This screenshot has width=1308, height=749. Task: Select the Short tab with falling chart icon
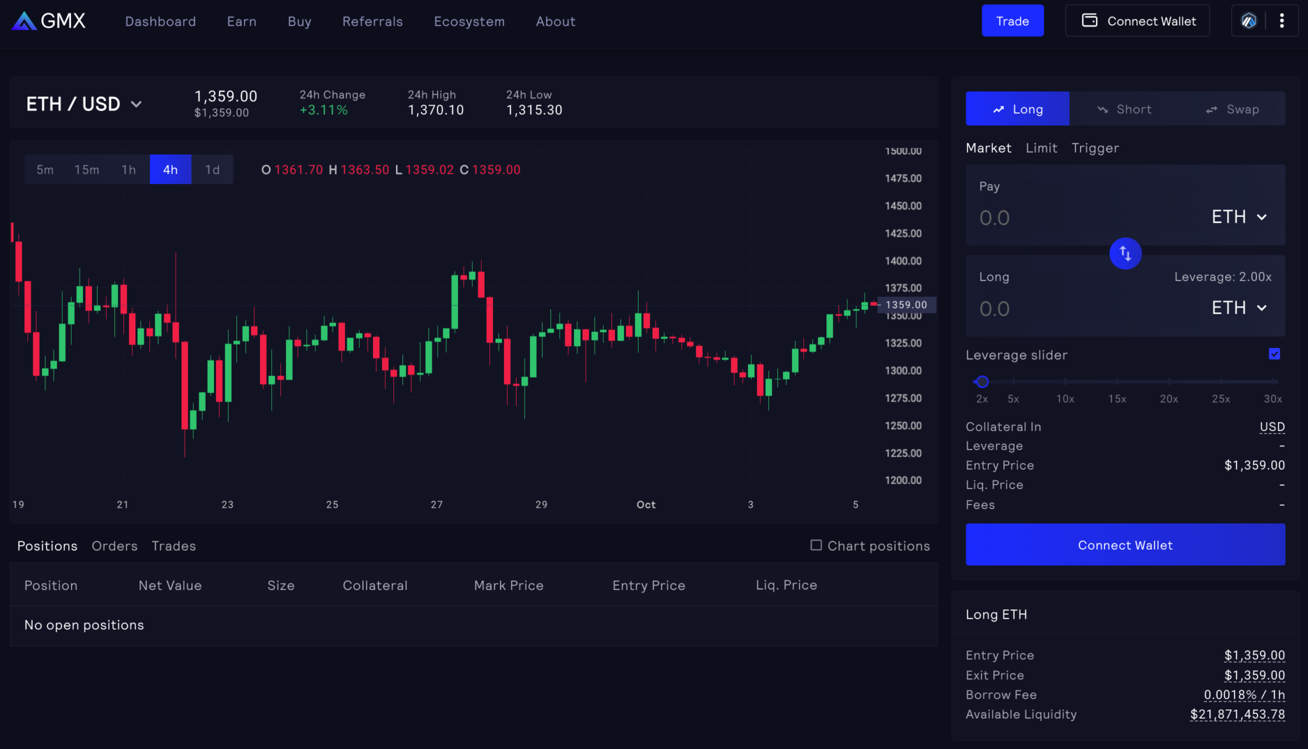pos(1124,109)
